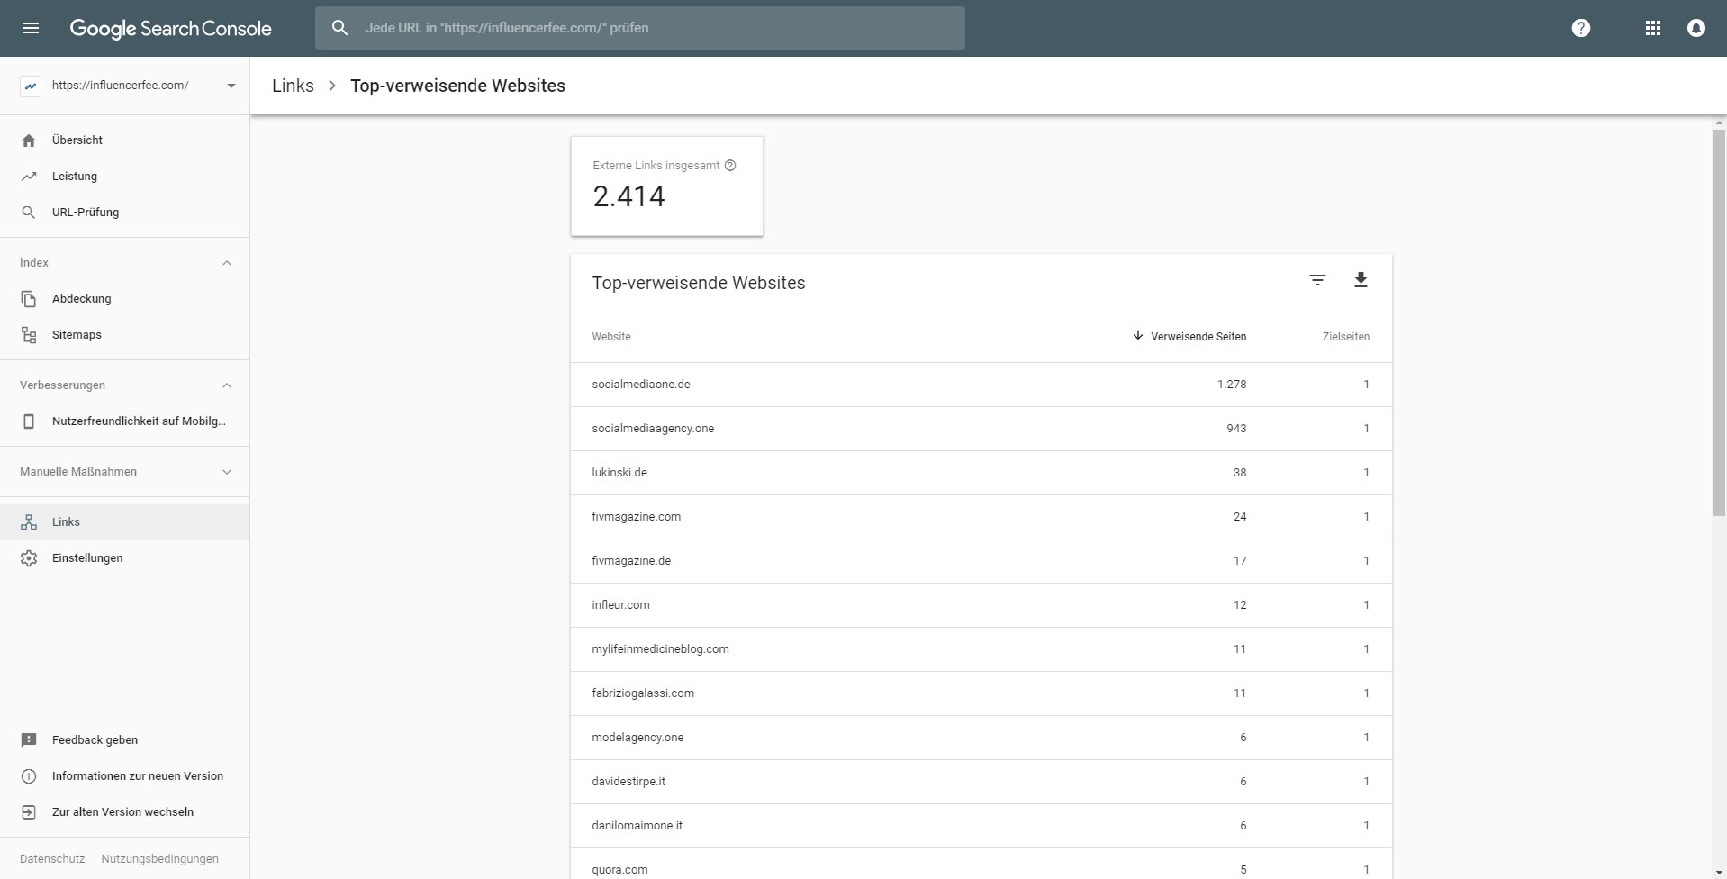Select the quora.com row
The height and width of the screenshot is (879, 1727).
point(981,864)
